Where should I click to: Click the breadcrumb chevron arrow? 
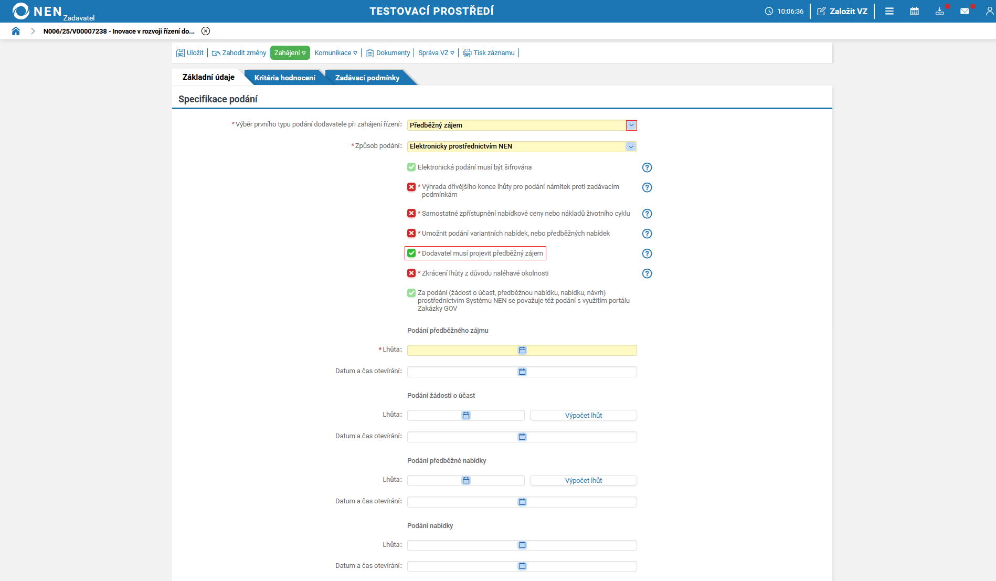[33, 31]
